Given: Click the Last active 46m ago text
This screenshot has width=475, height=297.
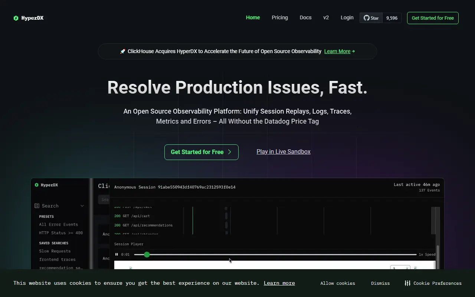Looking at the screenshot, I should [x=417, y=185].
